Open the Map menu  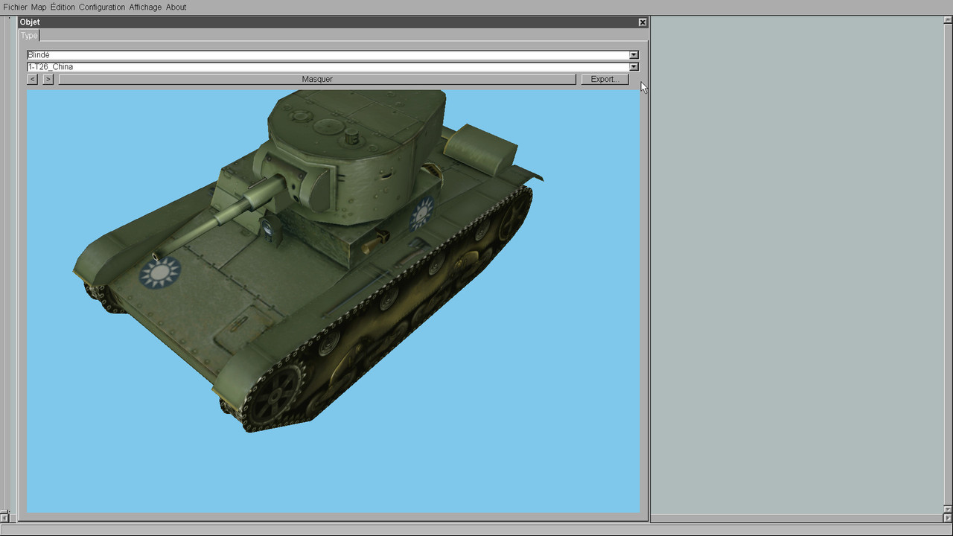coord(39,7)
